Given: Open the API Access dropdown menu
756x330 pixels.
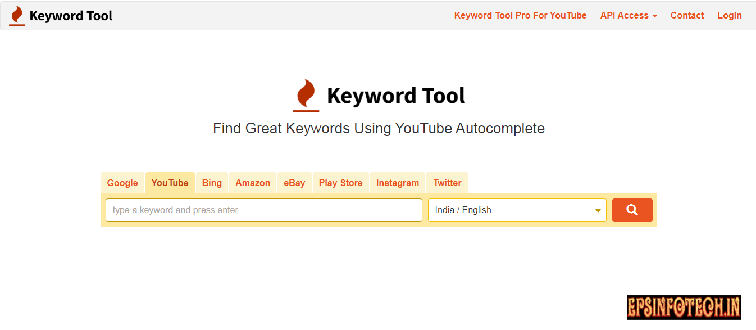Looking at the screenshot, I should pyautogui.click(x=628, y=15).
